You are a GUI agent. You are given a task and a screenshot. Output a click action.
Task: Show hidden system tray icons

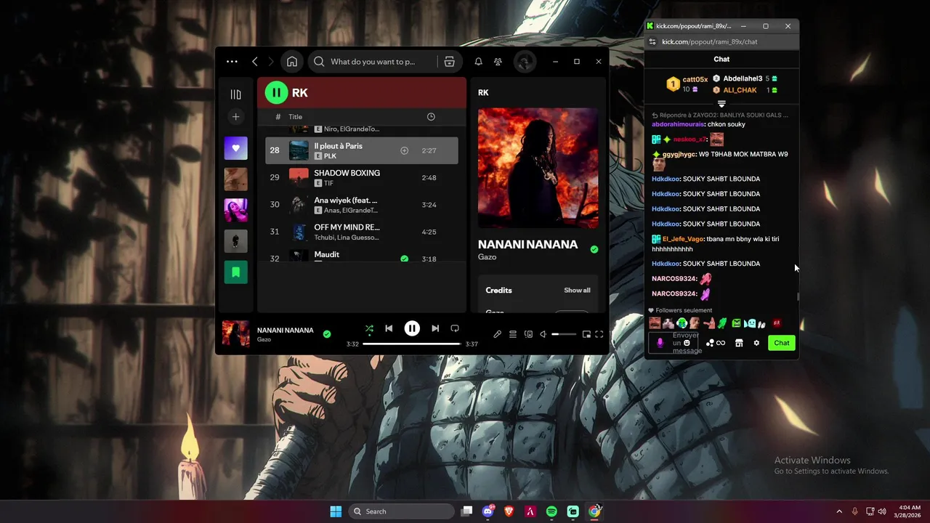[839, 511]
